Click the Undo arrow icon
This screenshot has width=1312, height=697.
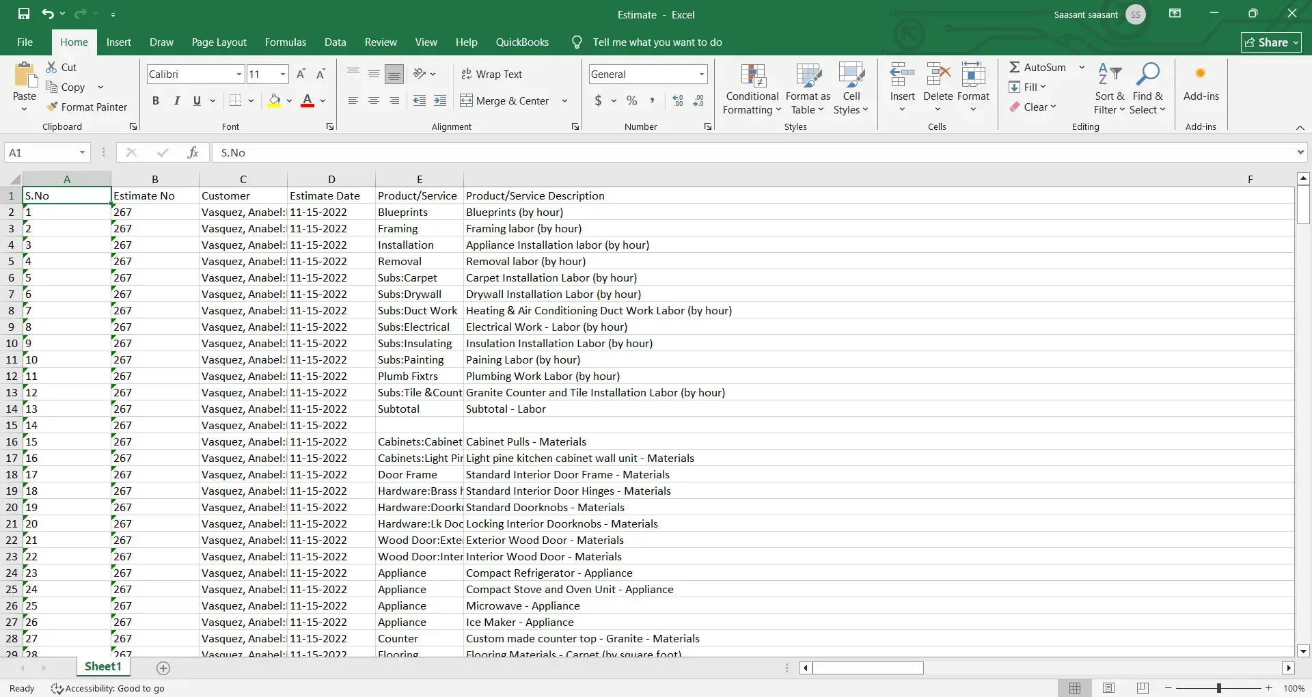point(47,14)
